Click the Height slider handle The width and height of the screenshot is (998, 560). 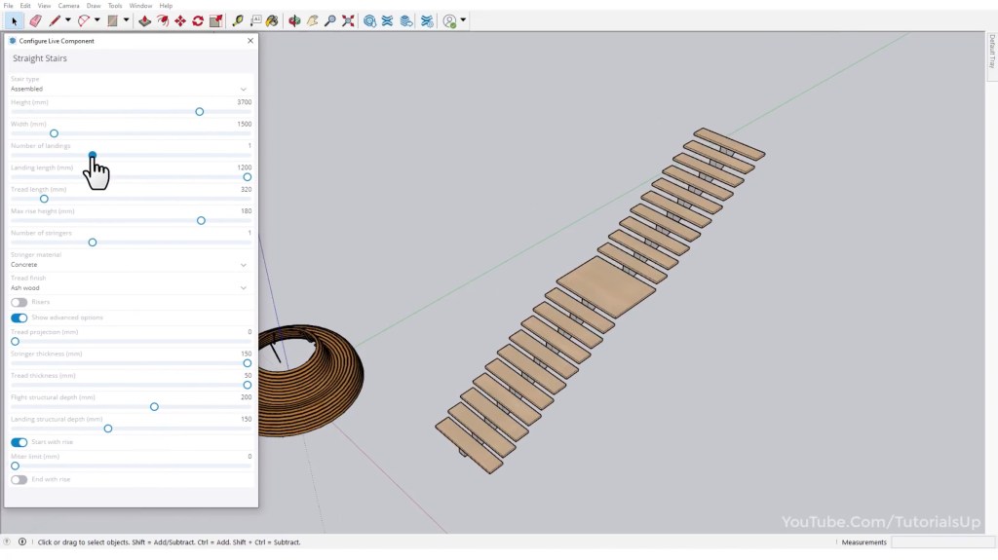pos(200,112)
